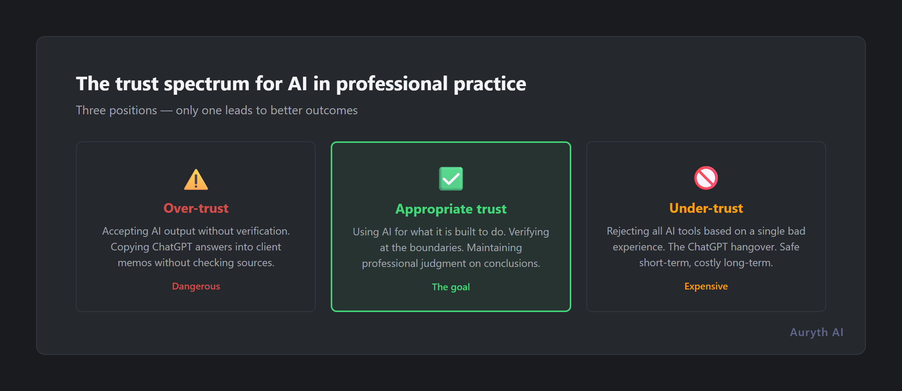Click 'professional judgment on conclusions' line
This screenshot has height=391, width=902.
pyautogui.click(x=451, y=263)
